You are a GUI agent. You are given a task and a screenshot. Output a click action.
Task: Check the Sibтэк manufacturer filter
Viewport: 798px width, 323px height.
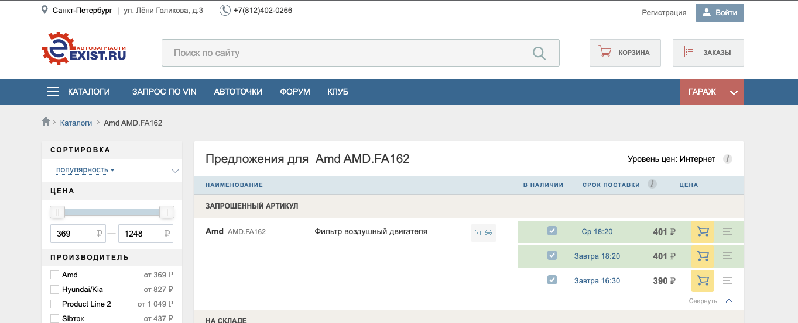click(x=55, y=318)
